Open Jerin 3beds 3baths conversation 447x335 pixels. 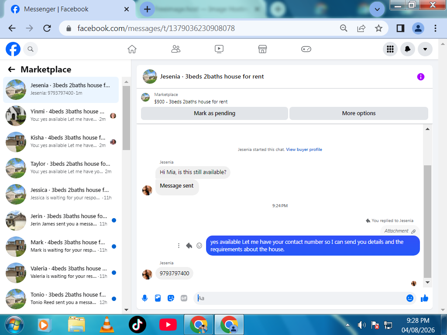pos(61,220)
